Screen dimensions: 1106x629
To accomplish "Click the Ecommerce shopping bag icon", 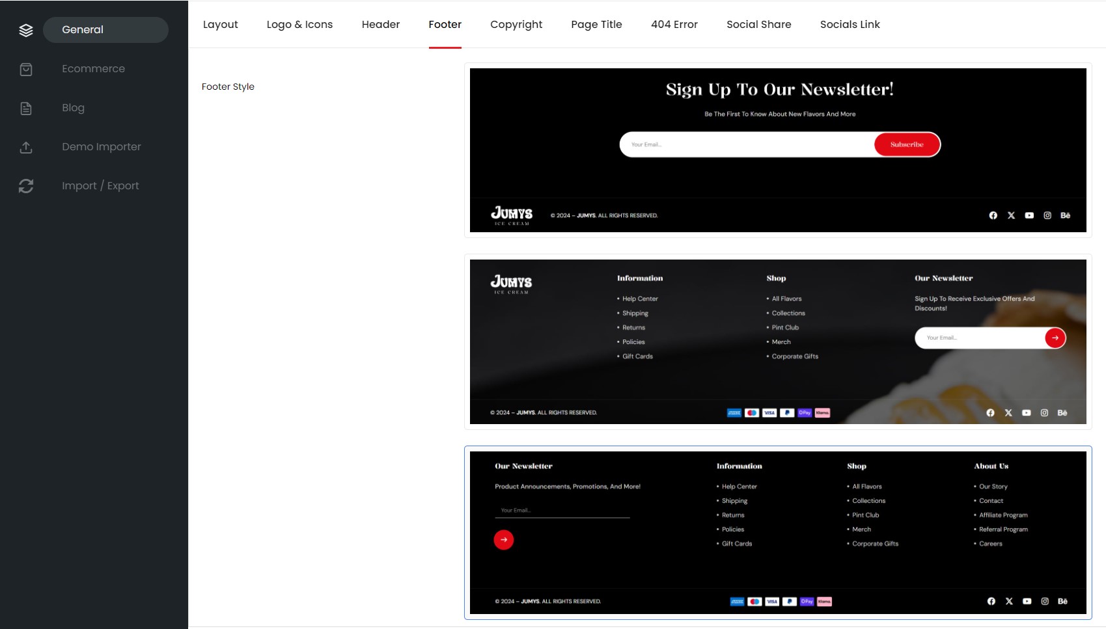I will pyautogui.click(x=26, y=69).
